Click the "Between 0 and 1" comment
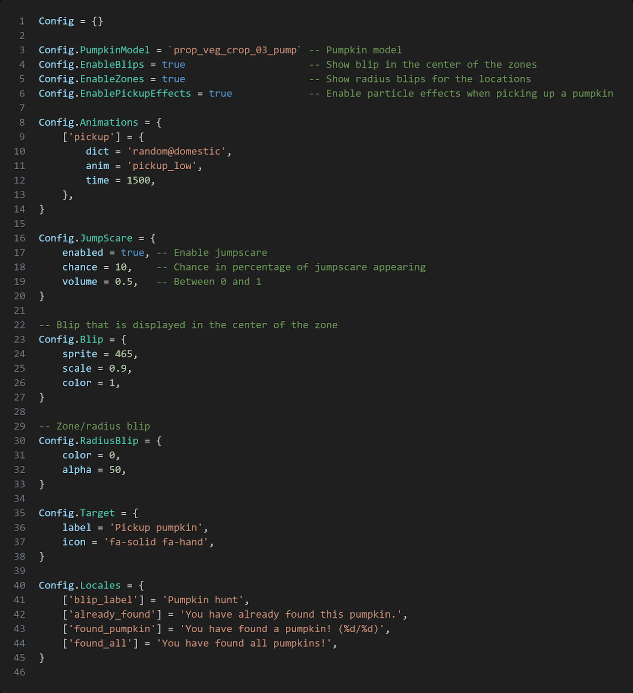Image resolution: width=633 pixels, height=693 pixels. click(x=209, y=282)
